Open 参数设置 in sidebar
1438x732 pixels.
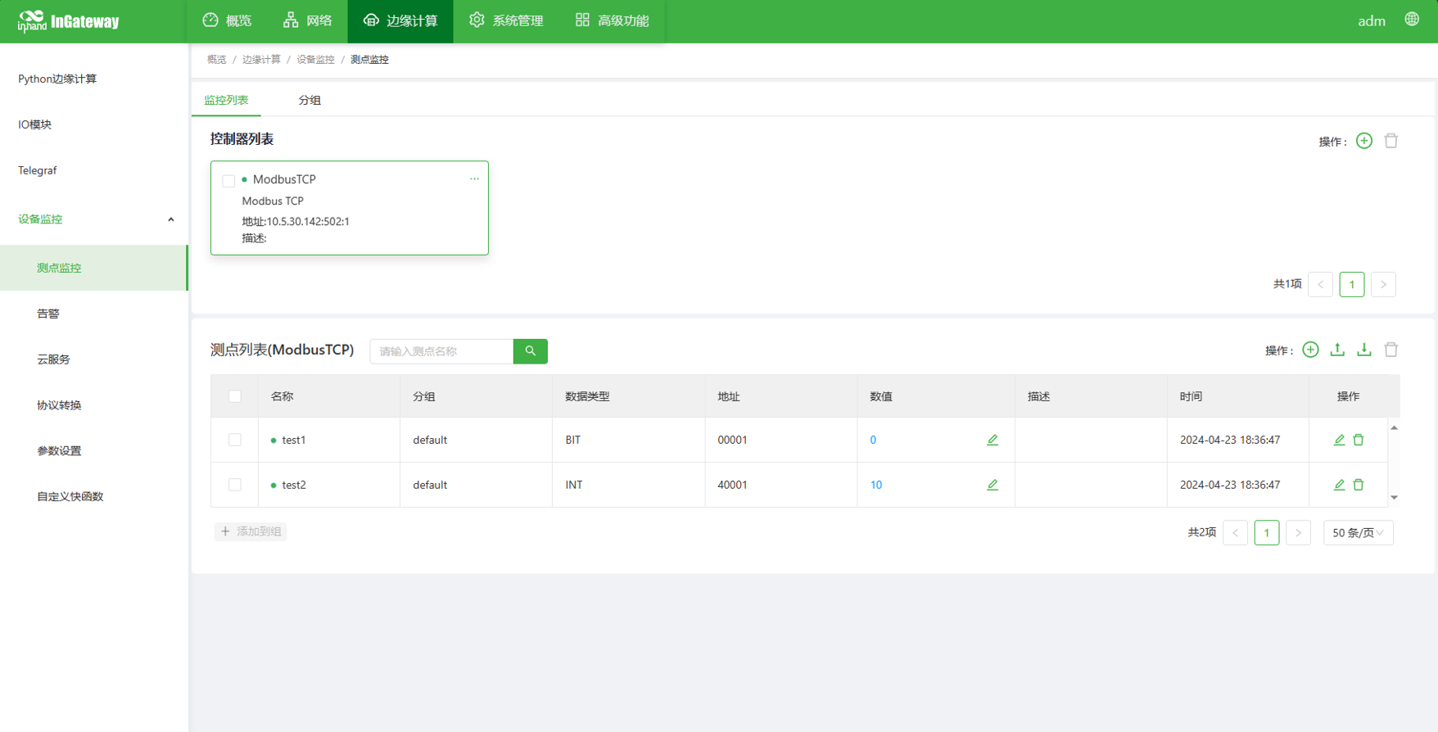click(x=94, y=451)
